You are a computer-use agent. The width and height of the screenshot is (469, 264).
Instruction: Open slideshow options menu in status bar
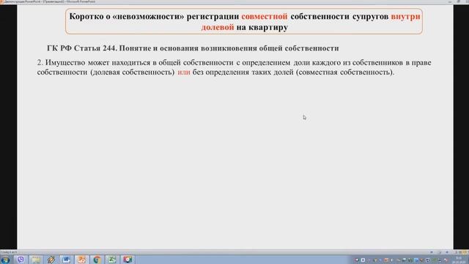440,252
